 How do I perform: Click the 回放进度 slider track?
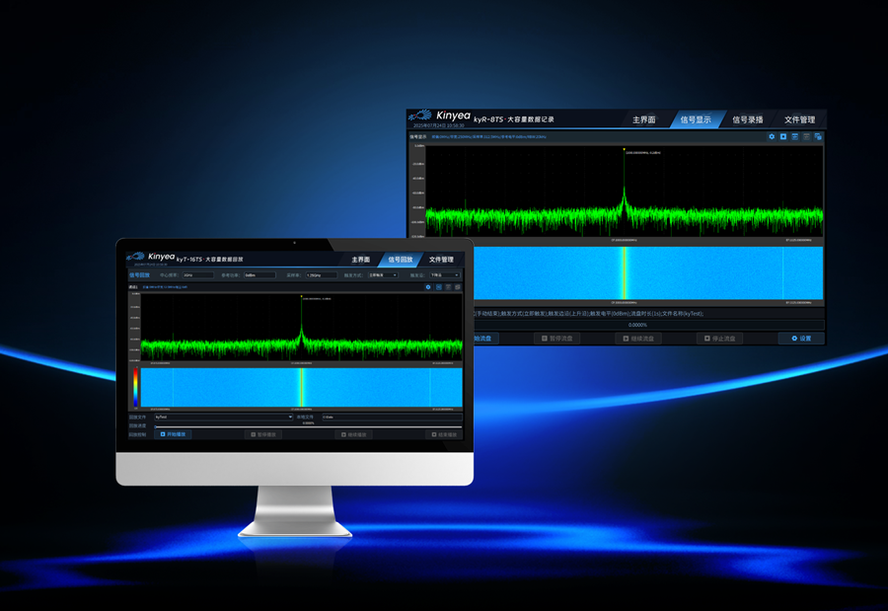[x=308, y=426]
